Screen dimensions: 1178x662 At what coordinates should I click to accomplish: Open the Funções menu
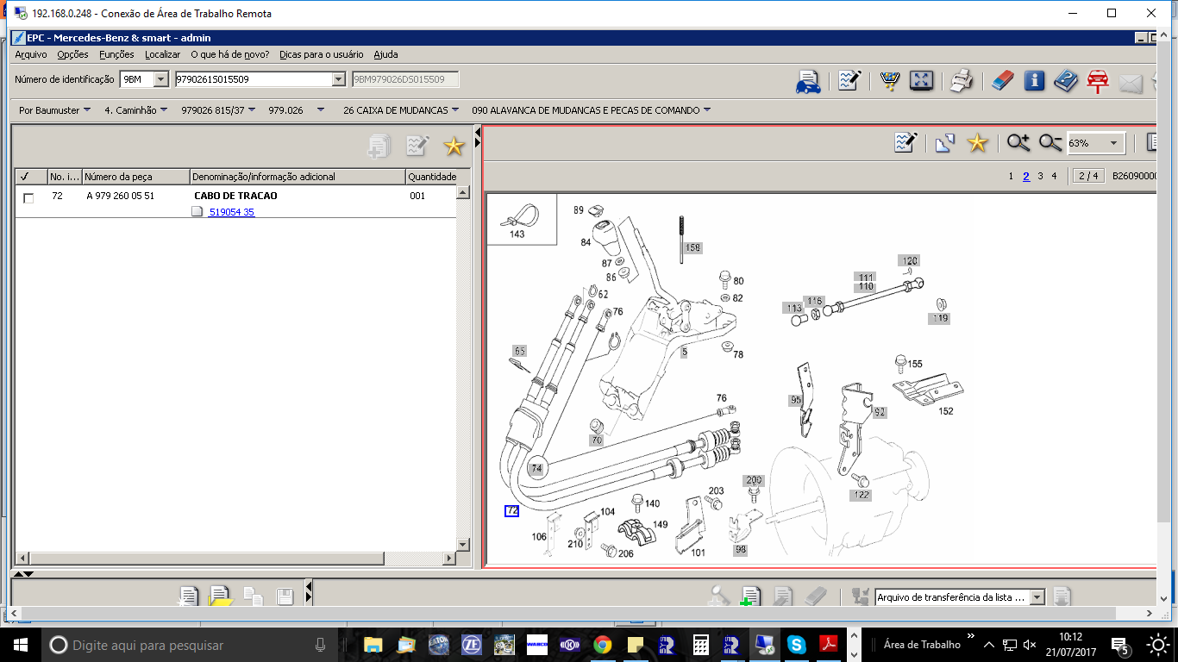point(116,54)
